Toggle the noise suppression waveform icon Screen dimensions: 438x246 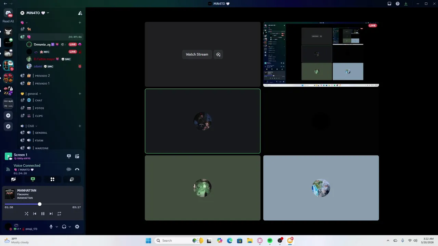(69, 169)
